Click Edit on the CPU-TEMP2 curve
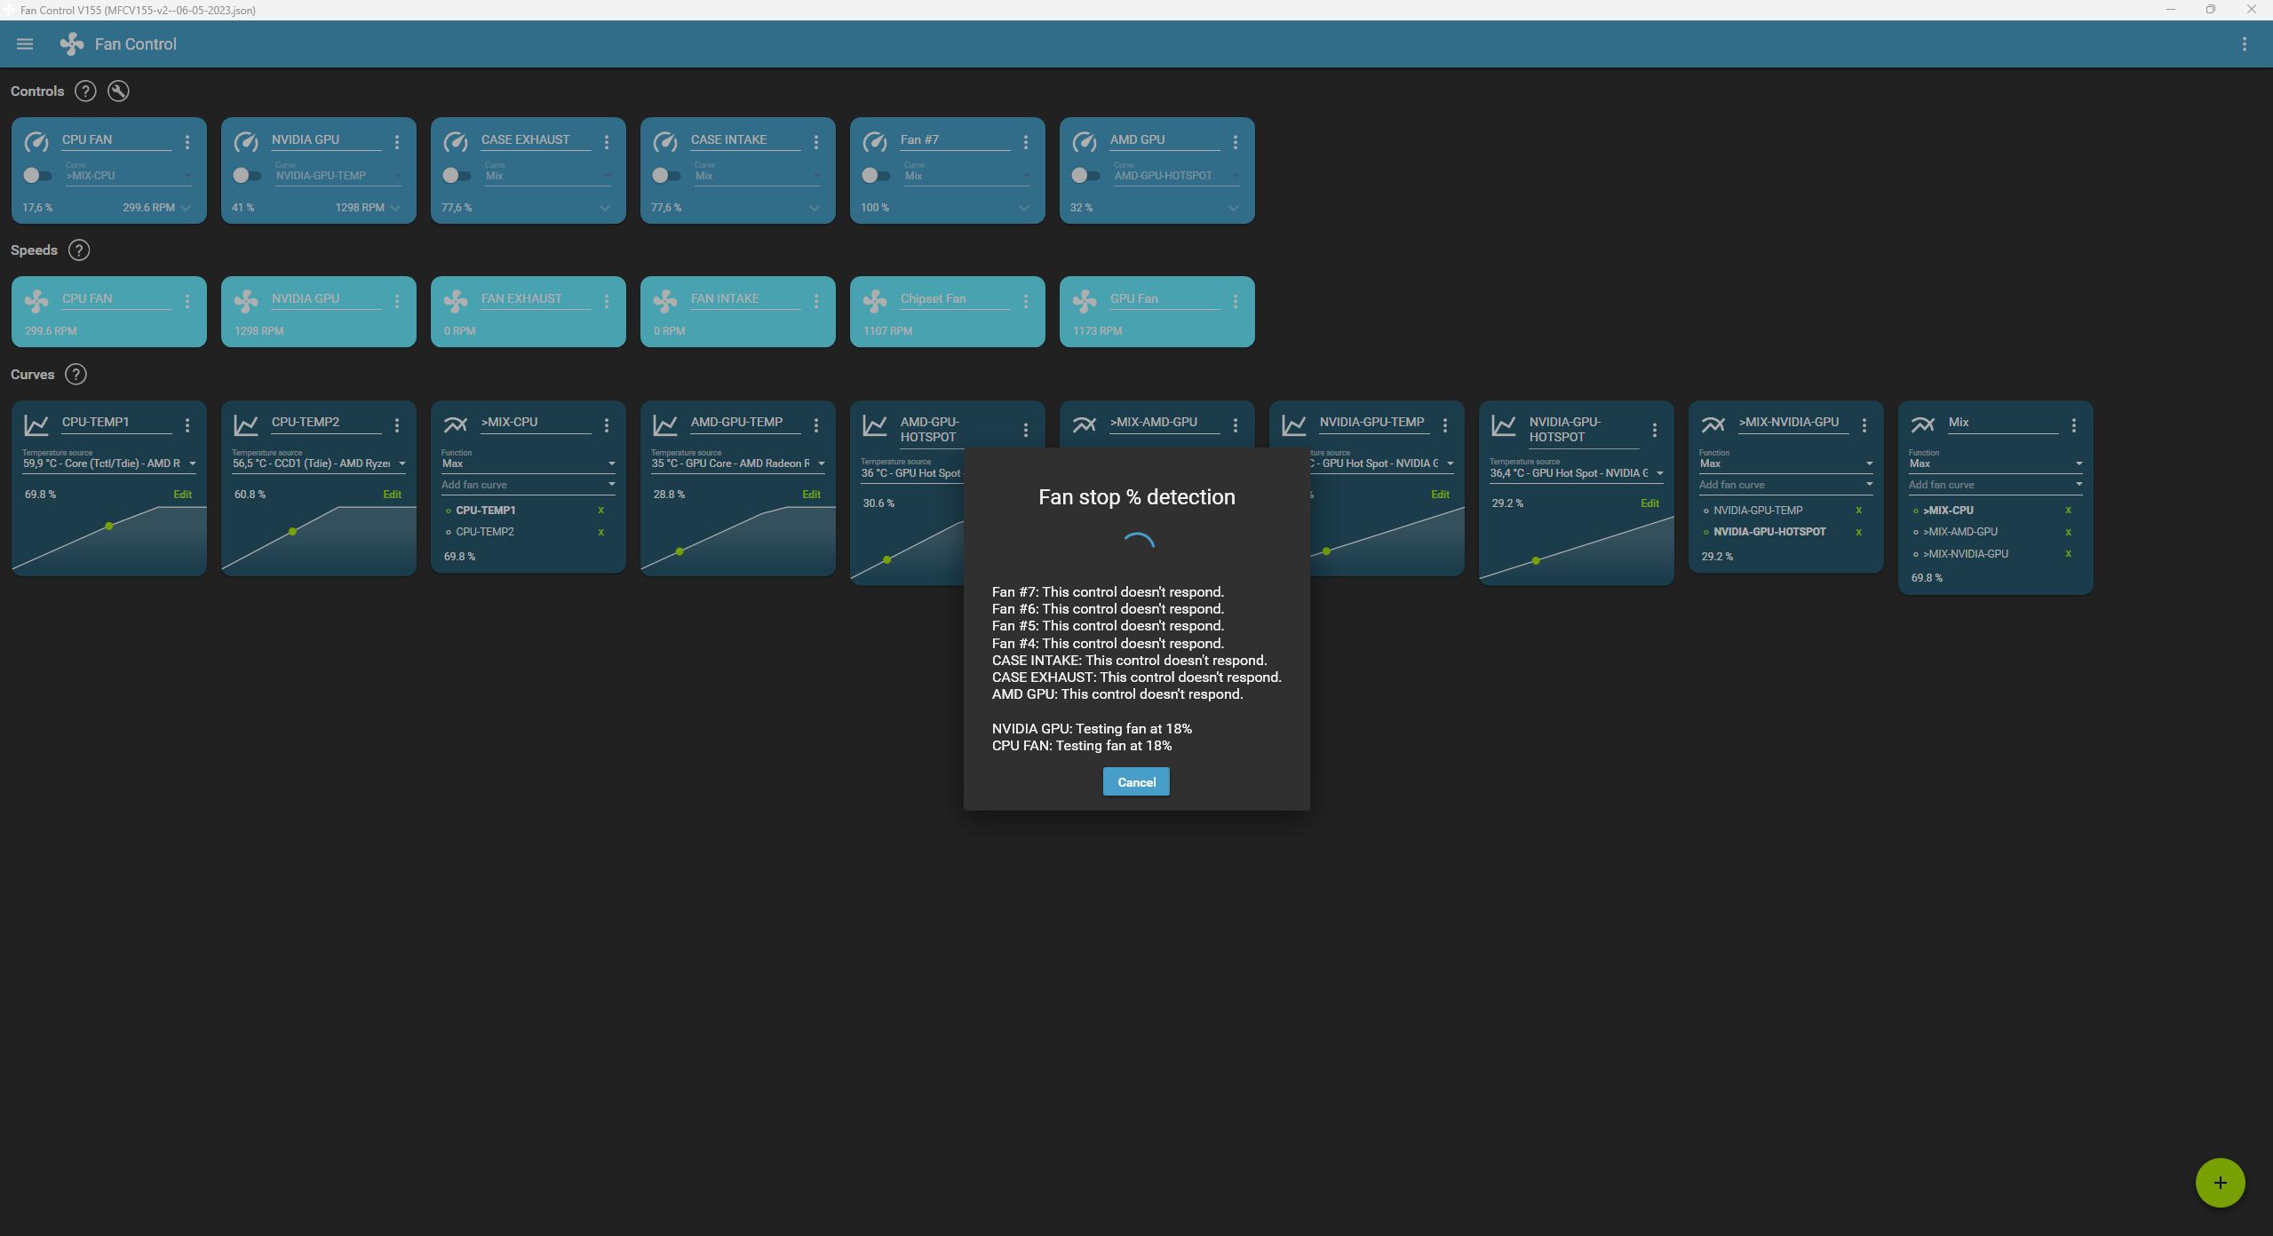Image resolution: width=2273 pixels, height=1236 pixels. click(392, 494)
